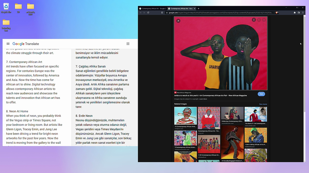Click the browser address bar URL
Screen dimensions: 309x173
(221, 13)
